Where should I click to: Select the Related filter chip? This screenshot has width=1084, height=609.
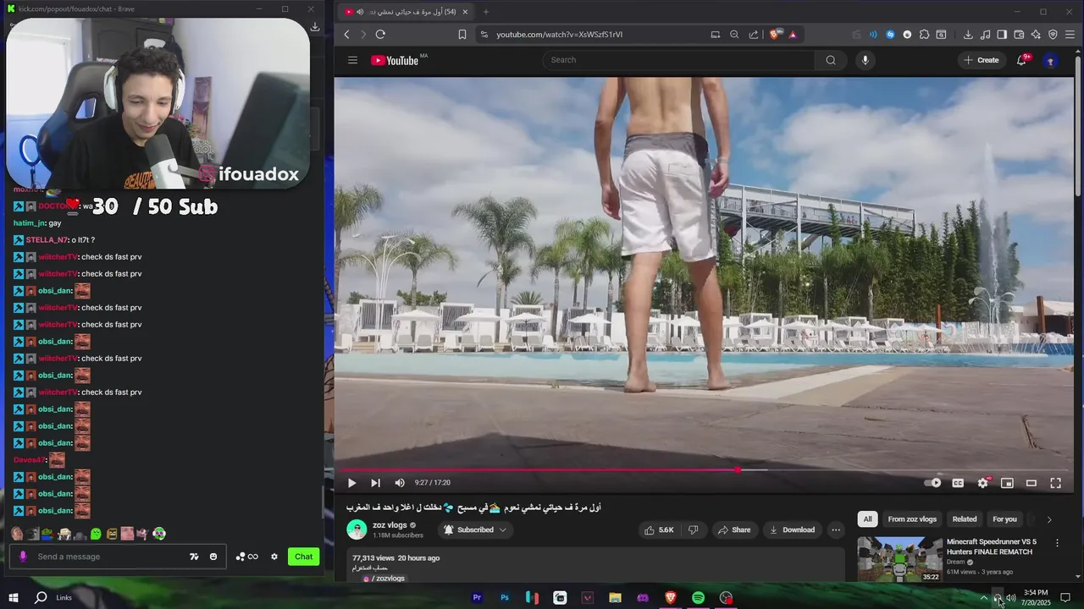(965, 519)
